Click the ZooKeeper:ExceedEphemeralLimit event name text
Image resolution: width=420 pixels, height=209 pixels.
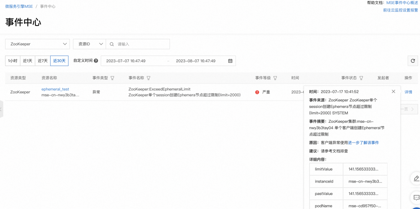(x=159, y=89)
